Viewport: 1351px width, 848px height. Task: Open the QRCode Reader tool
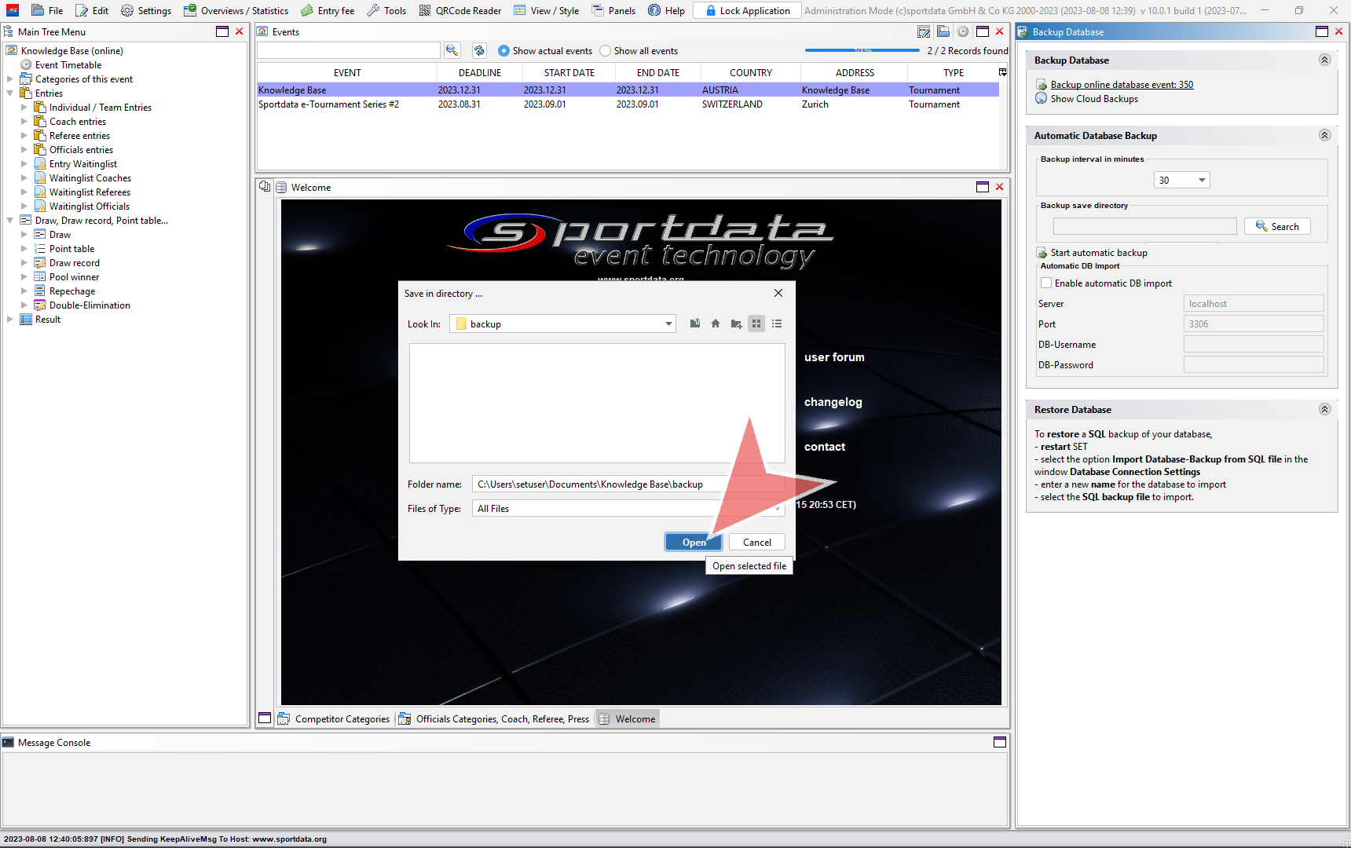click(x=460, y=10)
